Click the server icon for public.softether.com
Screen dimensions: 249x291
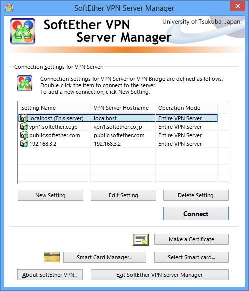[24, 135]
